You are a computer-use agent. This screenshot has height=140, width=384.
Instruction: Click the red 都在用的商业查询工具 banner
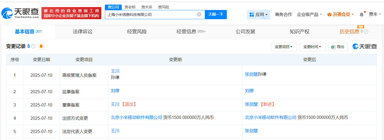coord(71,13)
